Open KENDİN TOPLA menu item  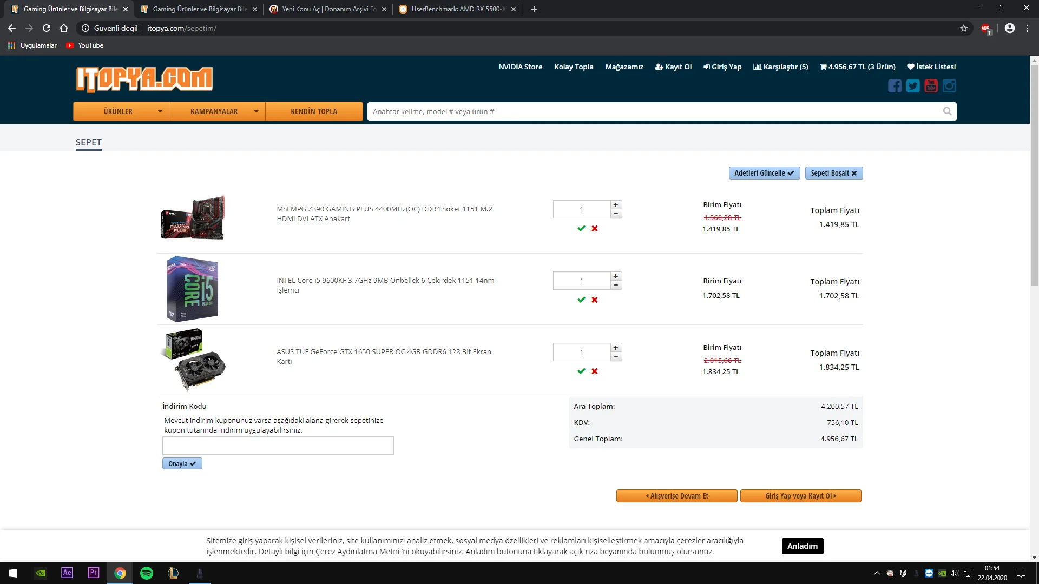[x=314, y=111]
